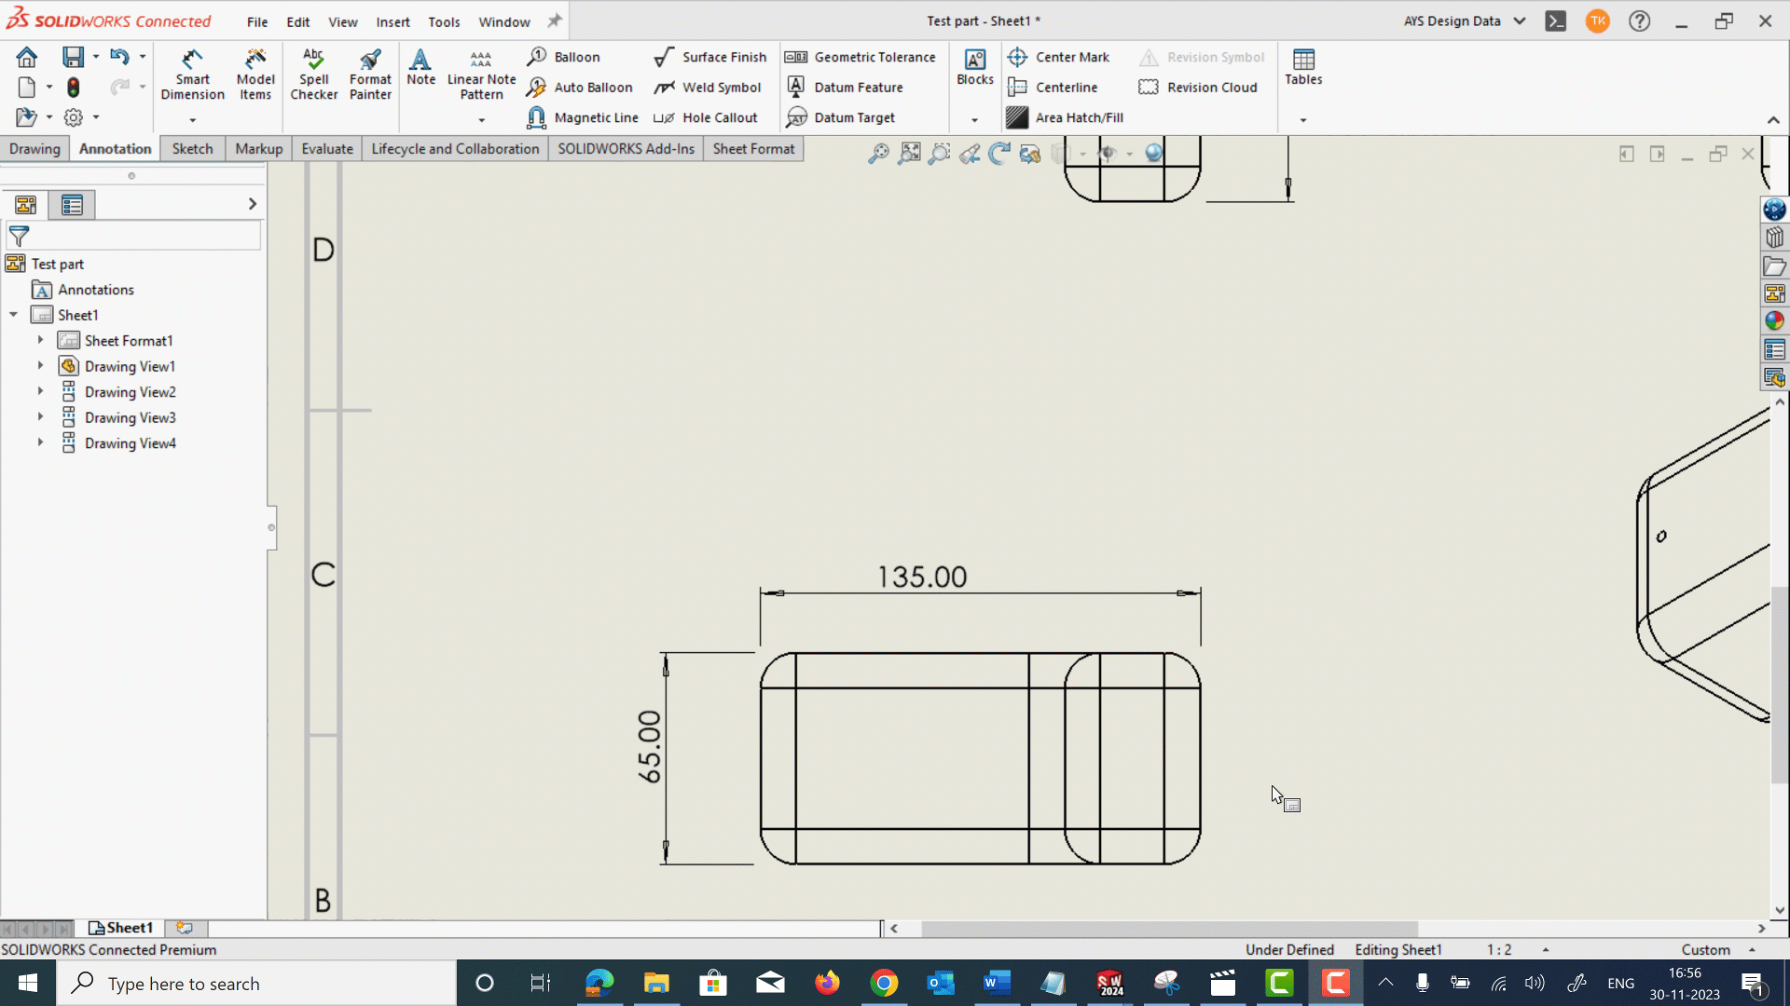Activate the Format Painter
This screenshot has height=1006, width=1790.
tap(370, 75)
